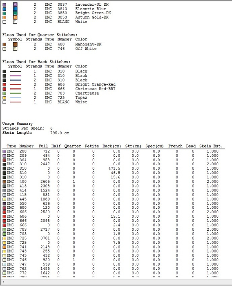Click the small orange swatch for DMC 3853

tap(4, 18)
